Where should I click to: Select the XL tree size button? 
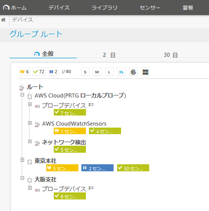click(x=121, y=72)
